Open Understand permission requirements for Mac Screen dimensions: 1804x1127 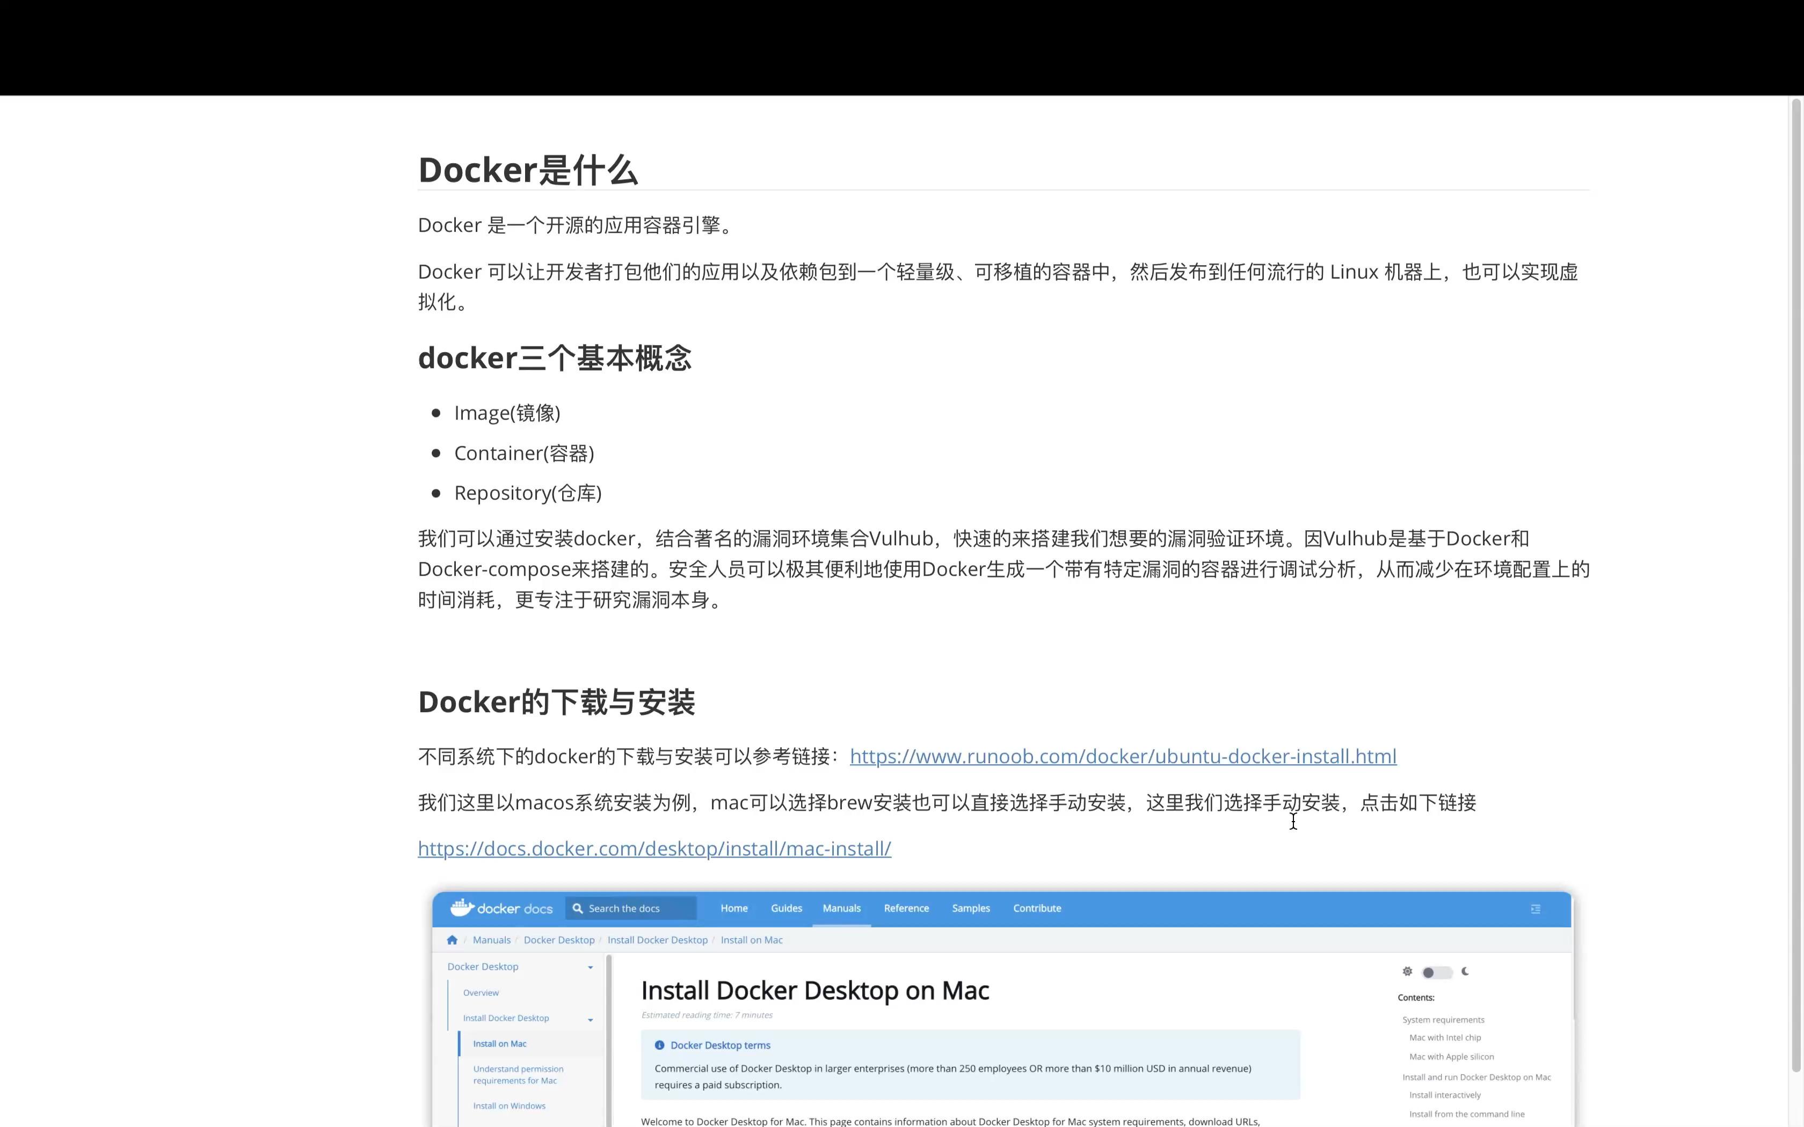point(518,1075)
